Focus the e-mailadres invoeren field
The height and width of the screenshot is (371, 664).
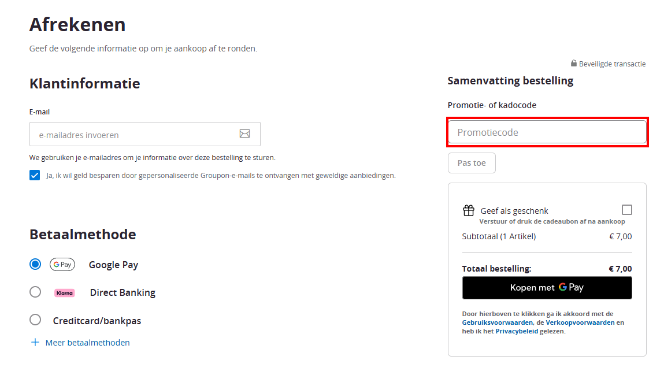pos(145,134)
